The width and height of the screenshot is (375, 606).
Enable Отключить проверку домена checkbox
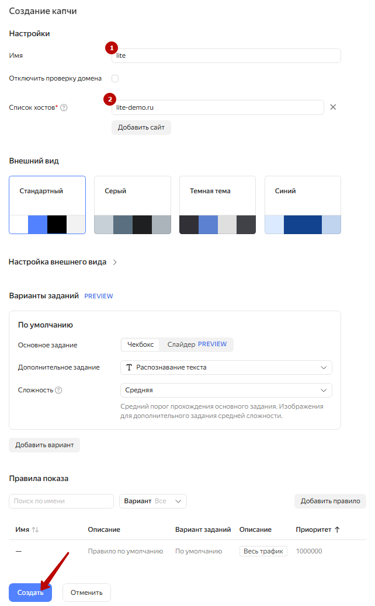coord(115,78)
